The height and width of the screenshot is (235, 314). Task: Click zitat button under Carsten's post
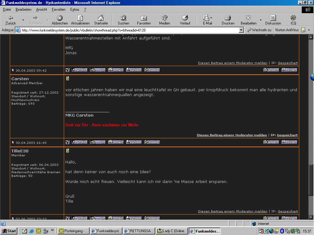[x=289, y=142]
